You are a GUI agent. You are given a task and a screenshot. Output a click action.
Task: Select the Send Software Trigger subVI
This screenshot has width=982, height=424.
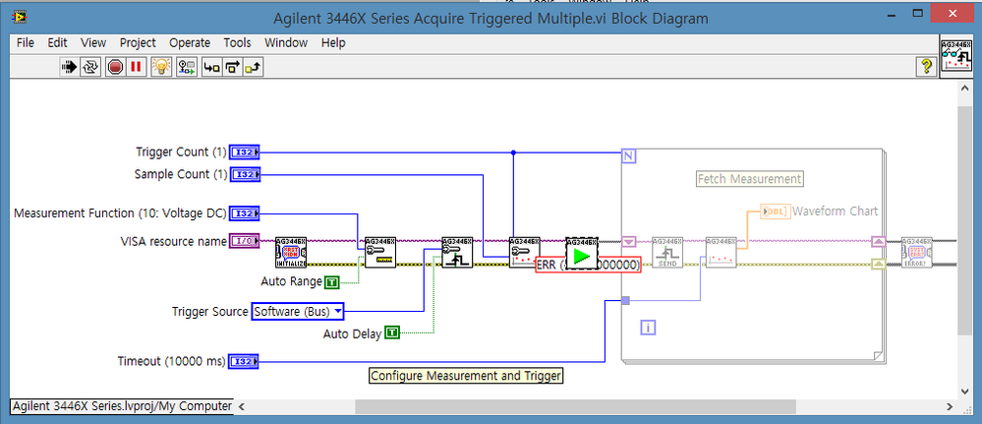pos(667,253)
